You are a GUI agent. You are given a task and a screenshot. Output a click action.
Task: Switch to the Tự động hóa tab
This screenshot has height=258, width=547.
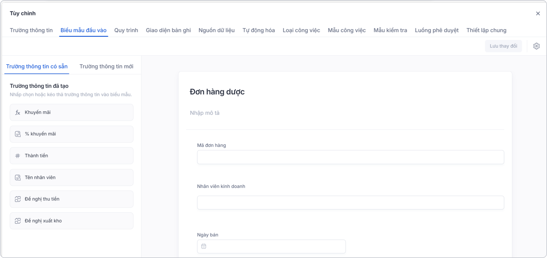pos(259,30)
